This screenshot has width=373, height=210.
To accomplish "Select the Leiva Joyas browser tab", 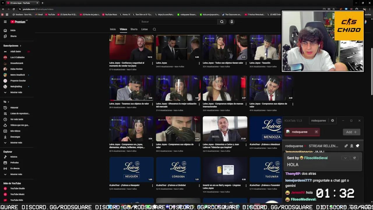I will coord(22,3).
